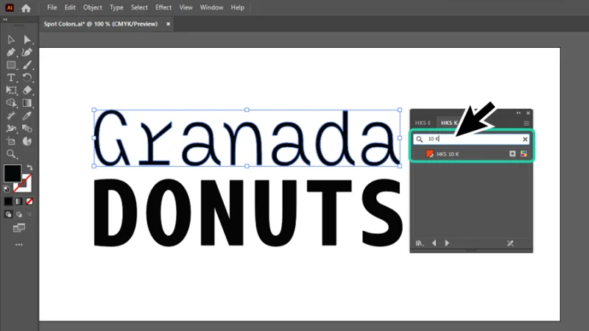The image size is (589, 331).
Task: Go to the Illustrator Home screen
Action: coord(26,8)
